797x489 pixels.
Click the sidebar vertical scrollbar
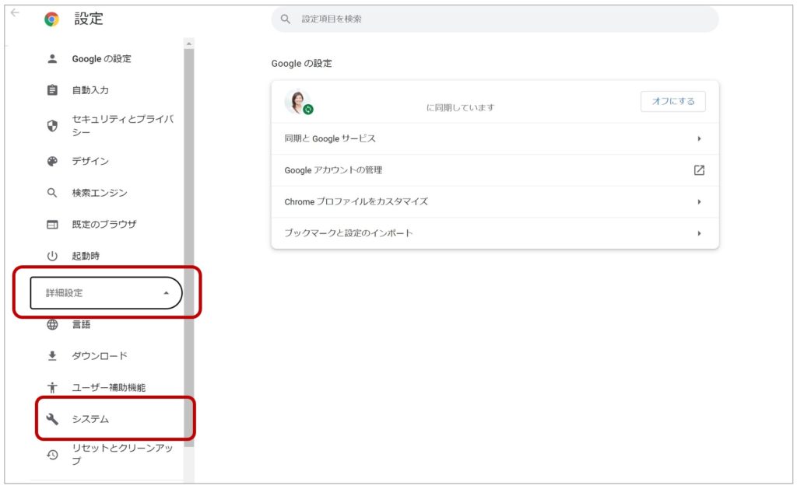pyautogui.click(x=189, y=233)
